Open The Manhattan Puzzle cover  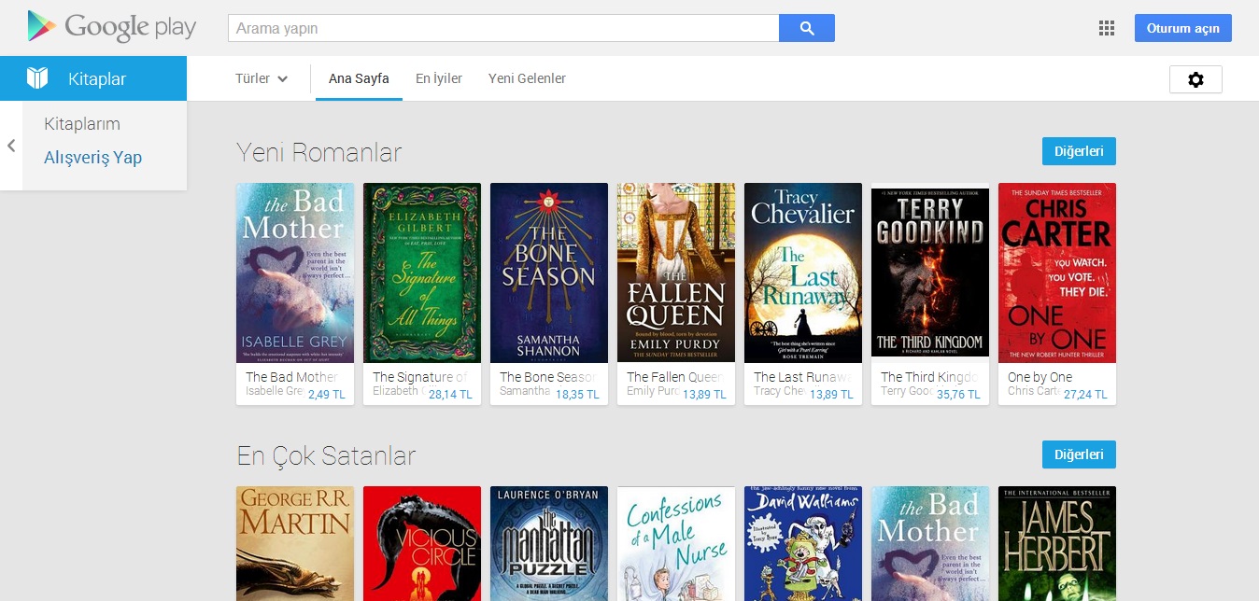pyautogui.click(x=549, y=543)
